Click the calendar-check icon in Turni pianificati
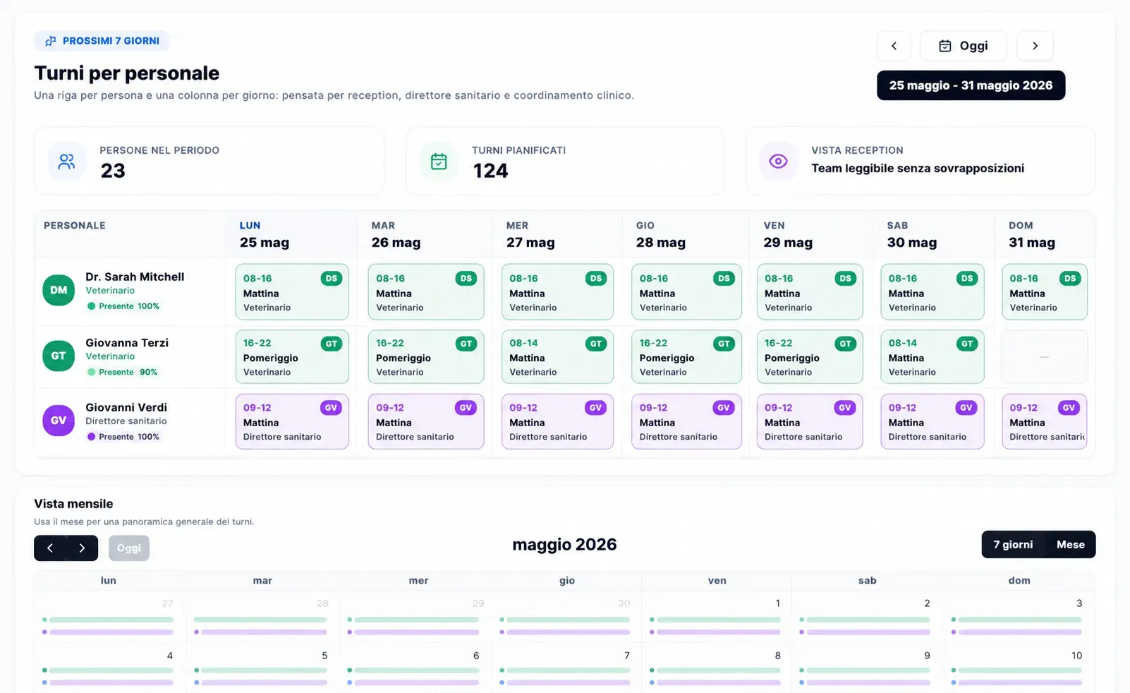 pyautogui.click(x=439, y=162)
